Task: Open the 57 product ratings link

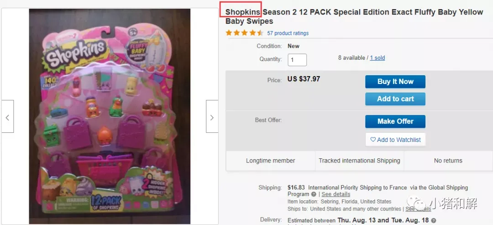Action: pyautogui.click(x=288, y=33)
